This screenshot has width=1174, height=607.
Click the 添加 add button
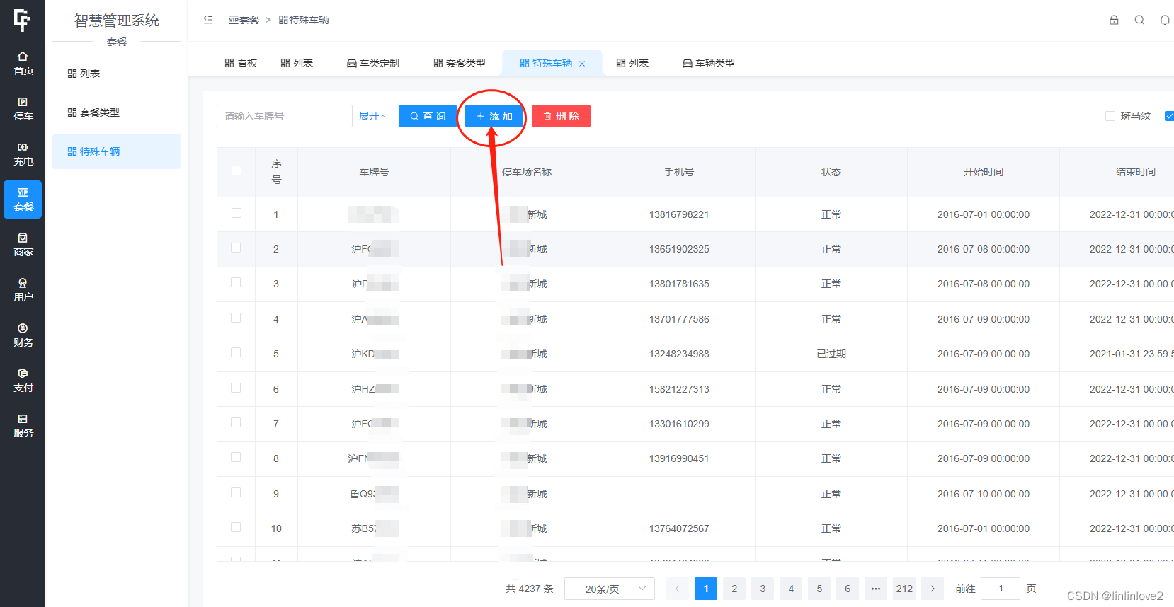(x=494, y=116)
